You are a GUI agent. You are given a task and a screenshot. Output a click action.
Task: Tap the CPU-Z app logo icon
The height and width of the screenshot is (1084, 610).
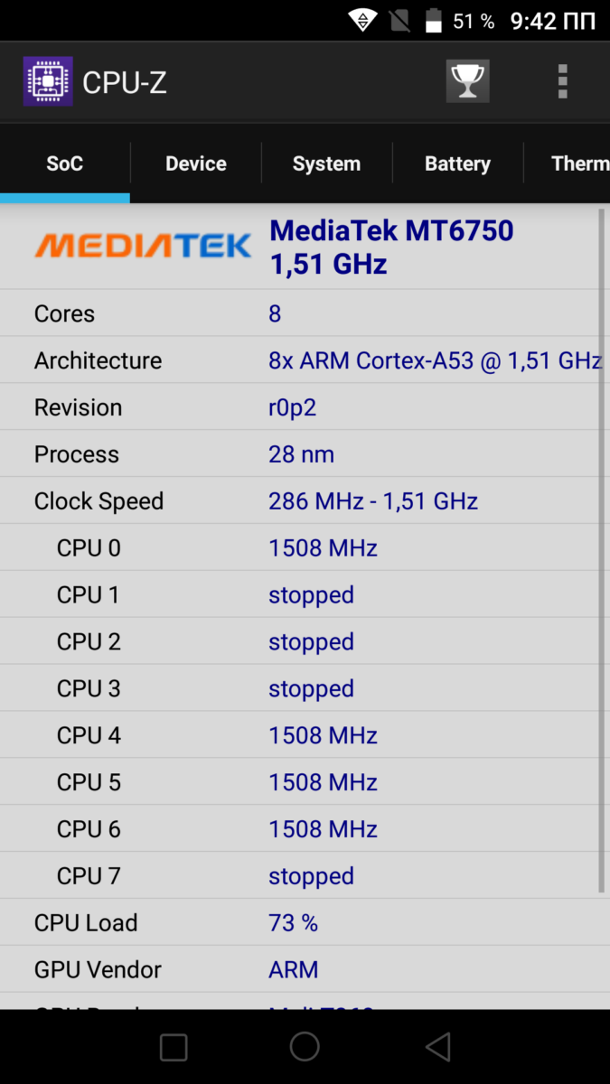[48, 82]
